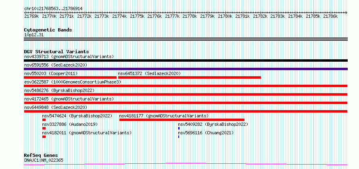Click the 21780k ruler tick label
This screenshot has width=359, height=169.
(x=225, y=16)
